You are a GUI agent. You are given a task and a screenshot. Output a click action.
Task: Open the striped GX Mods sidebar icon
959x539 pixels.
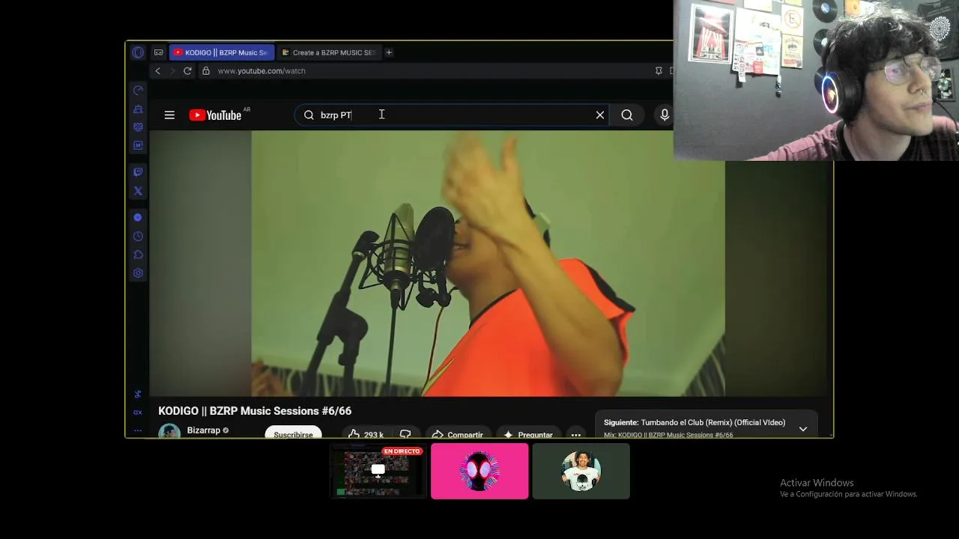coord(138,127)
